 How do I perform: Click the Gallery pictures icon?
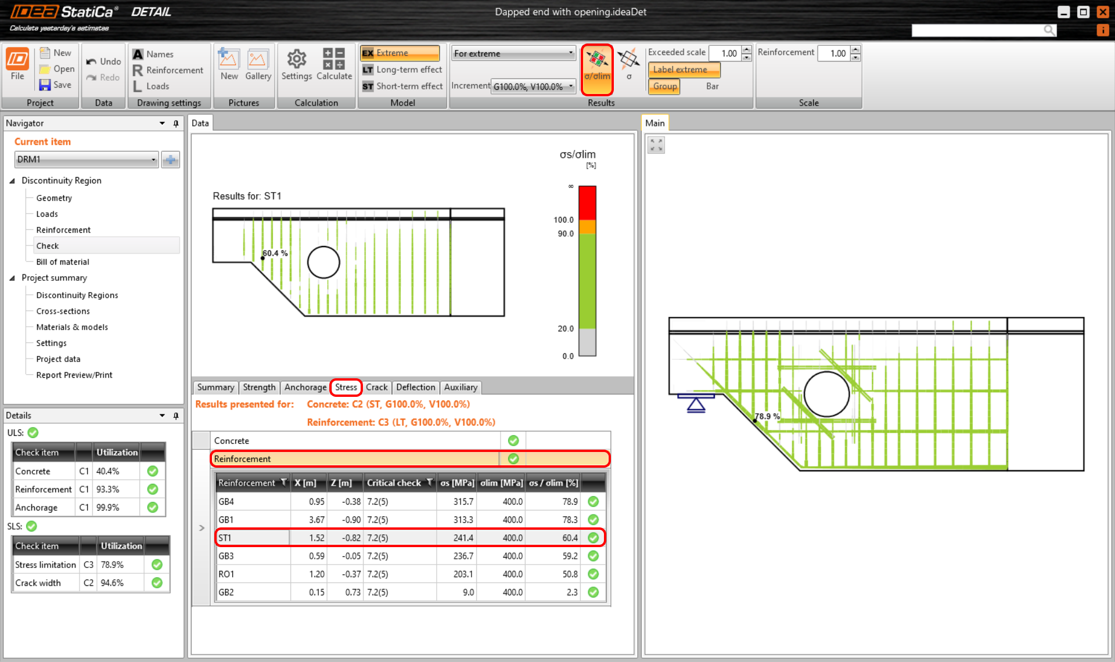coord(258,59)
